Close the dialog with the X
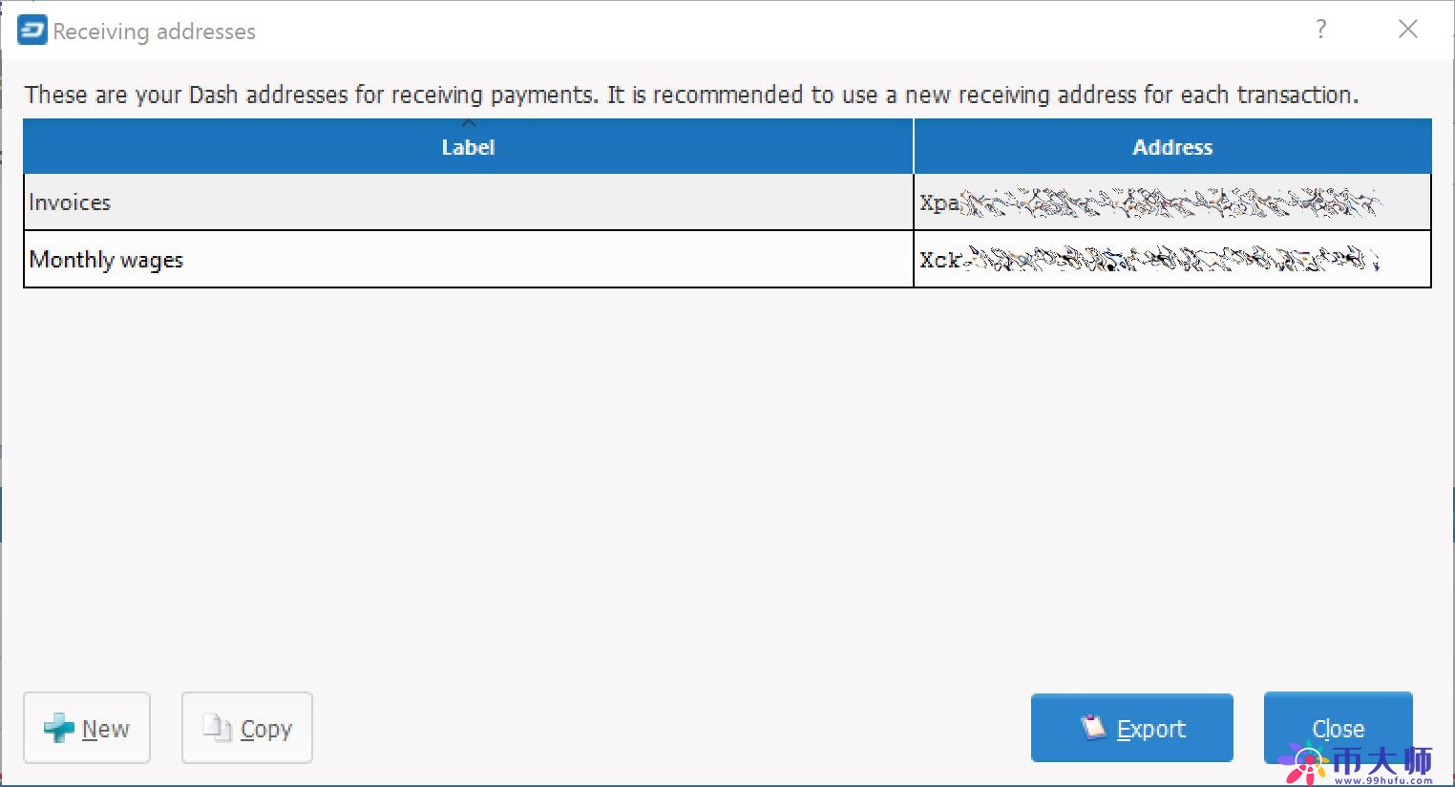The image size is (1455, 787). point(1408,30)
